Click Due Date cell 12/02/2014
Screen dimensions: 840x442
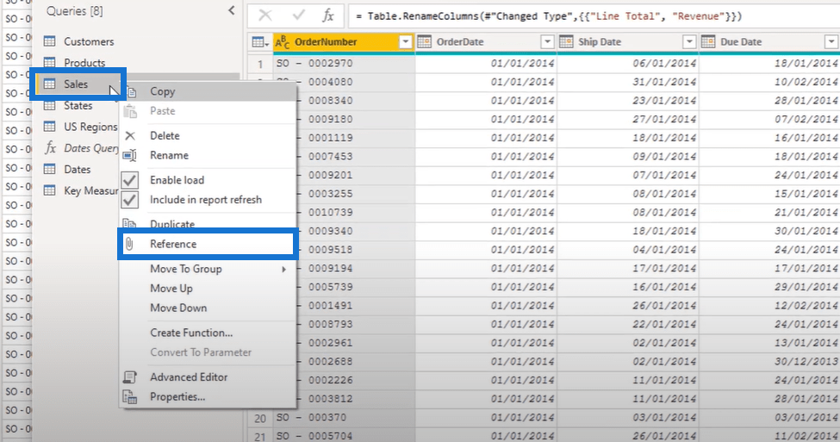(769, 305)
